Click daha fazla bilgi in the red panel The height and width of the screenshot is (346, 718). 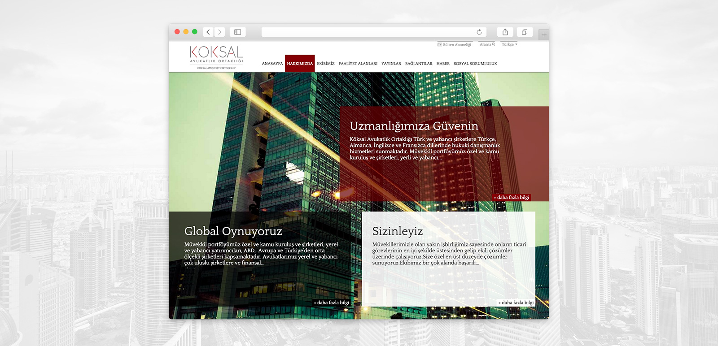512,197
